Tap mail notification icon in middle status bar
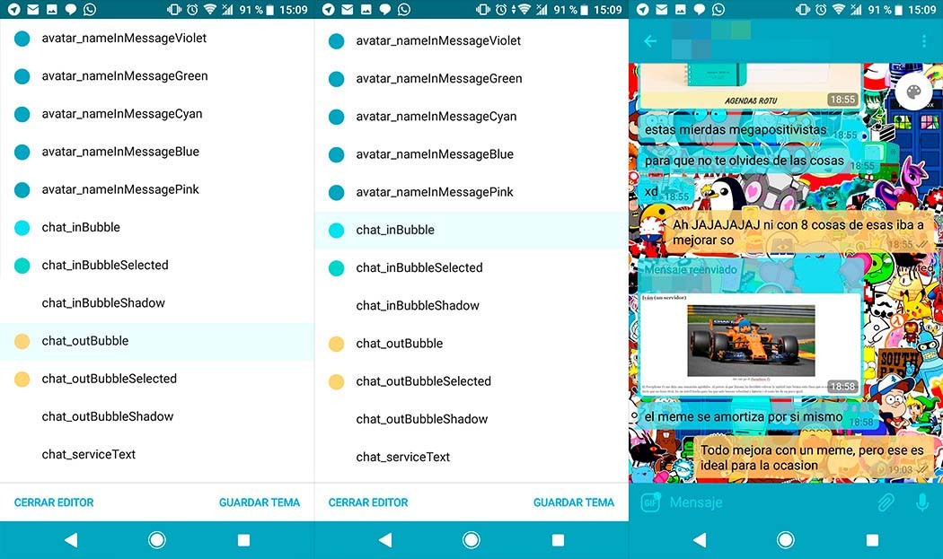 tap(347, 9)
